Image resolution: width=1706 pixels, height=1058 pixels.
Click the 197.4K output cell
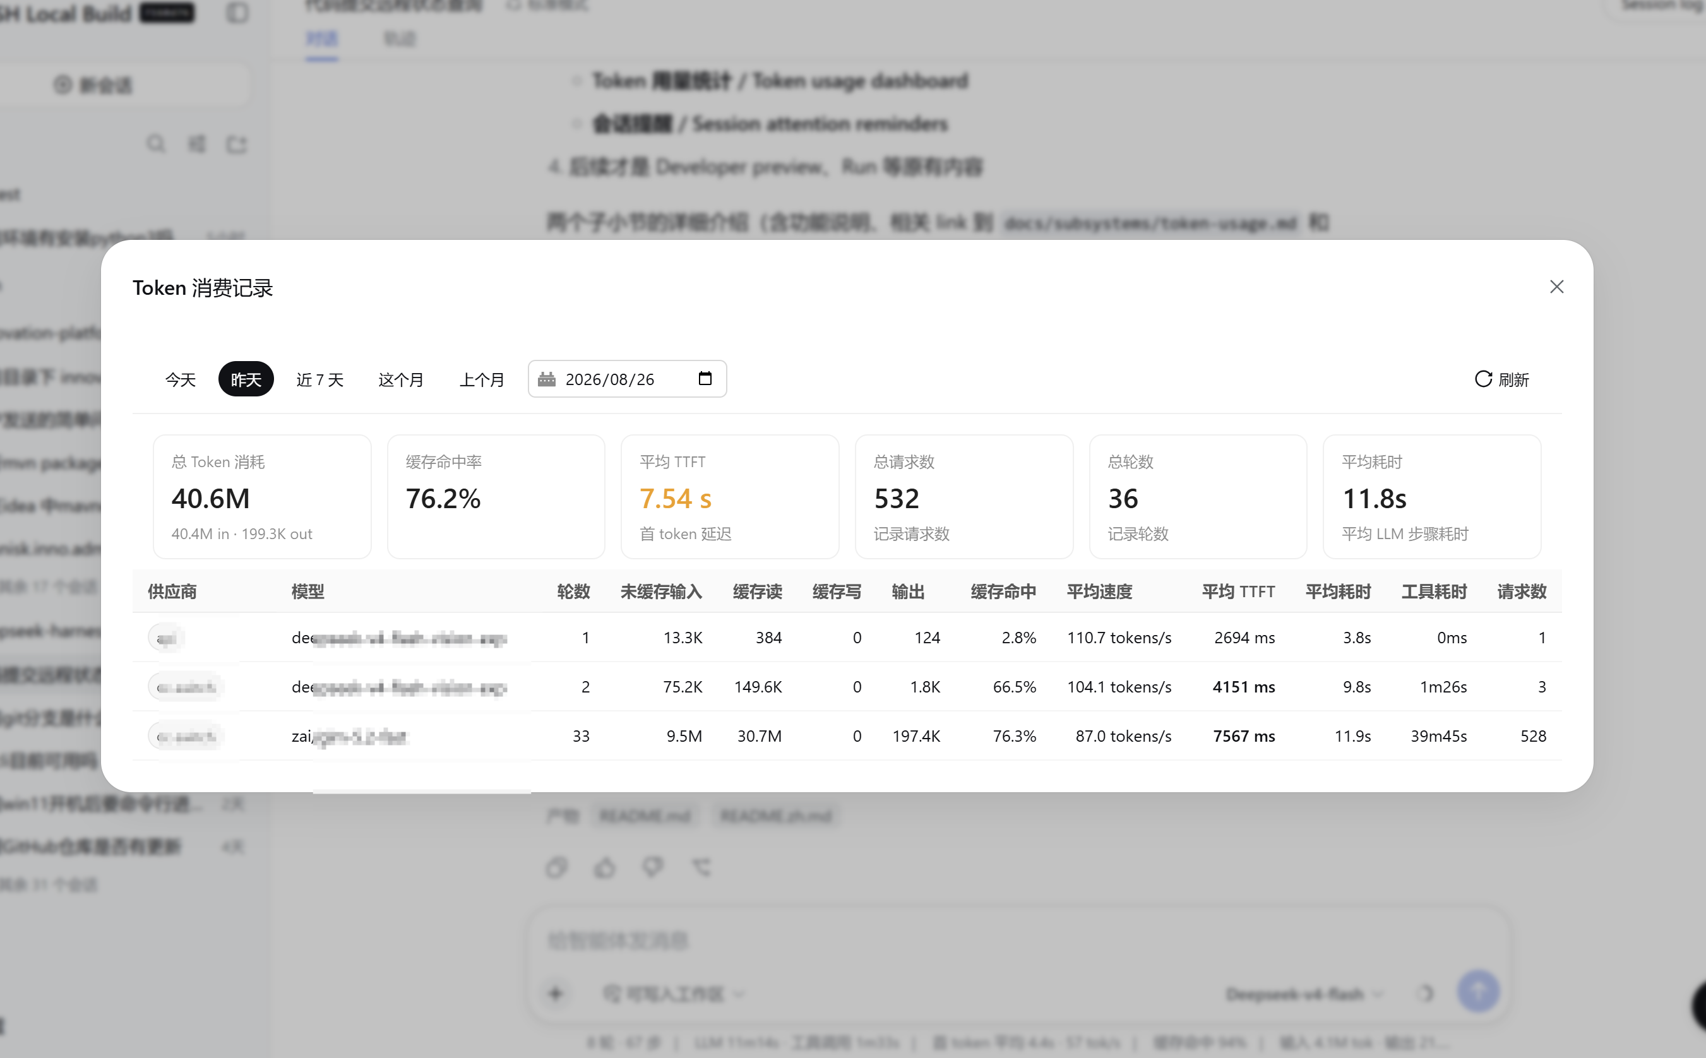coord(916,736)
